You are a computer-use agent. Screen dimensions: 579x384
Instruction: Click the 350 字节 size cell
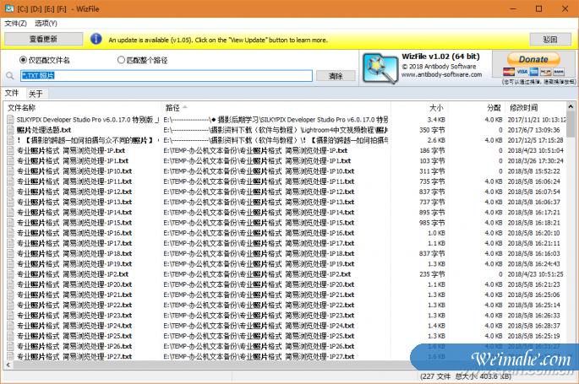click(432, 130)
